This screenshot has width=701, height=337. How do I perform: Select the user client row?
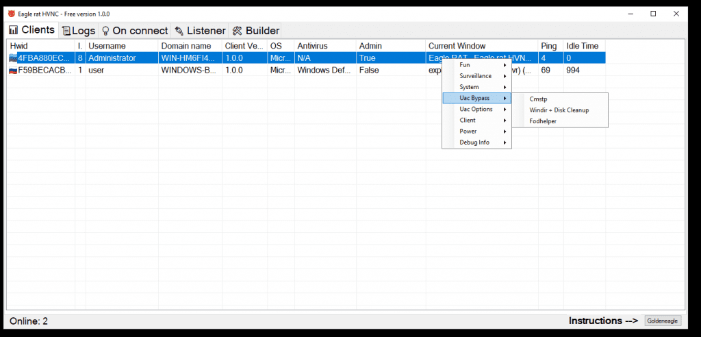tap(205, 71)
